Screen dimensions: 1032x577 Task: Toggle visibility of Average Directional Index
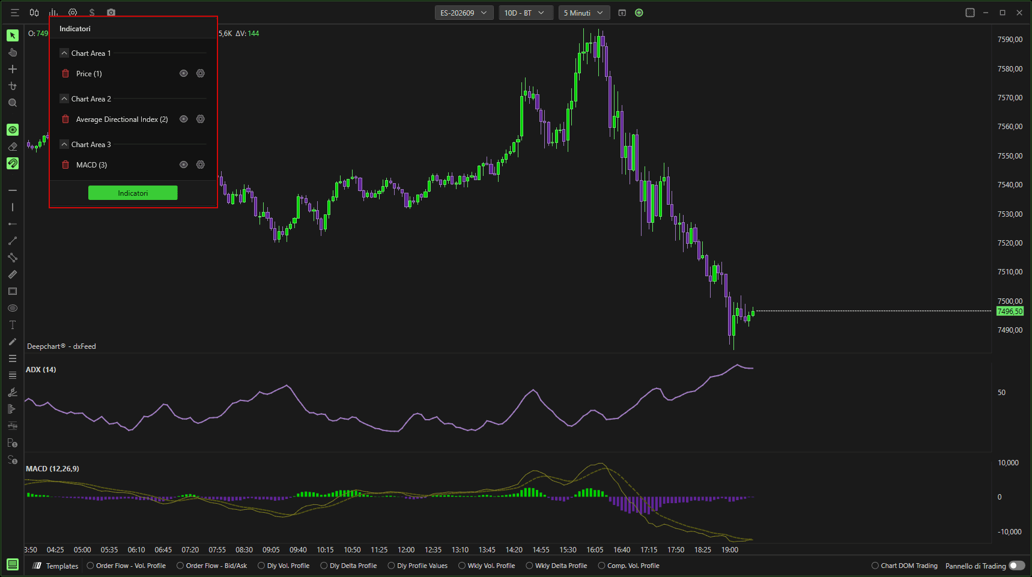pyautogui.click(x=184, y=119)
